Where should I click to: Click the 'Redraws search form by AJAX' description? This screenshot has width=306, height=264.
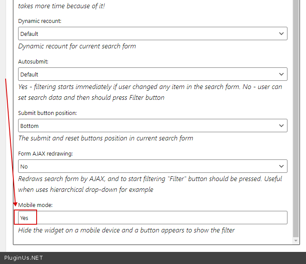150,184
